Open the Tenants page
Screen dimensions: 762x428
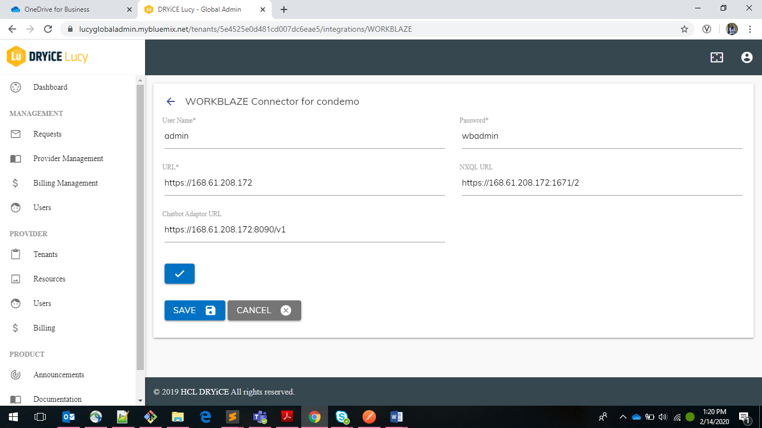(x=46, y=254)
